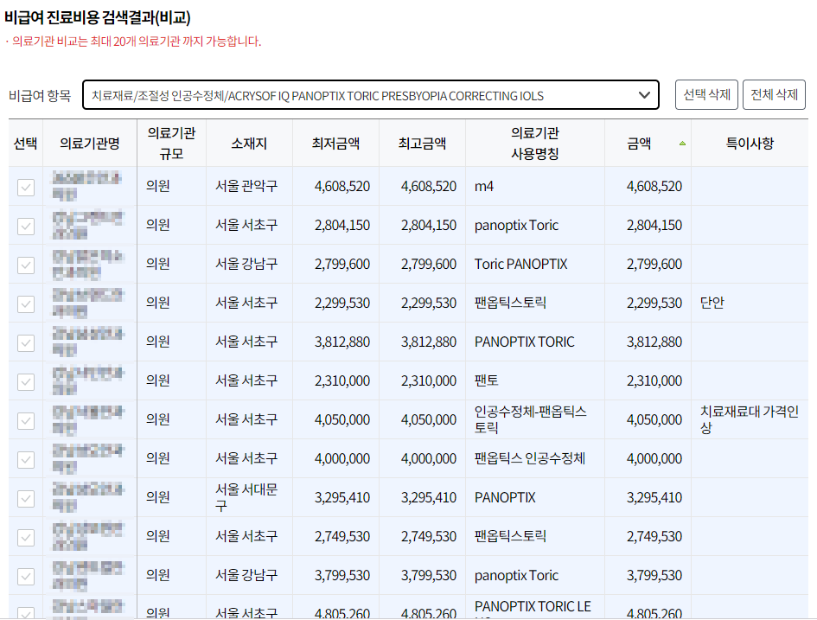This screenshot has width=817, height=620.
Task: Click the blurred institution name in m4 row
Action: 86,185
